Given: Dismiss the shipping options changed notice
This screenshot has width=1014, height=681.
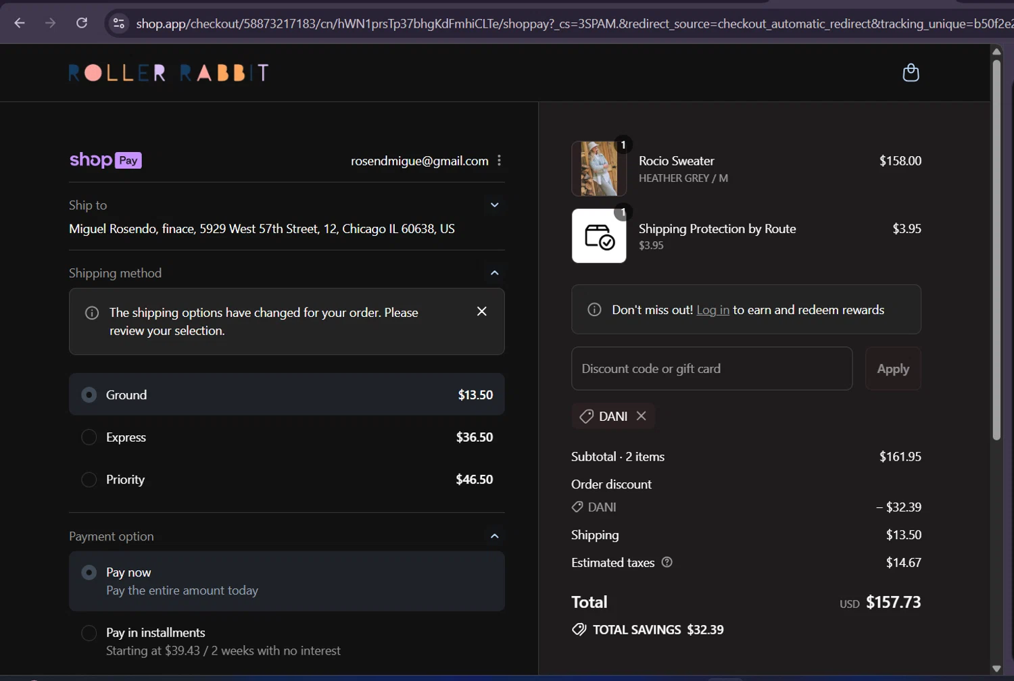Looking at the screenshot, I should tap(482, 311).
